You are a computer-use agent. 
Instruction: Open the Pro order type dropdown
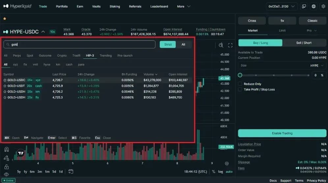pyautogui.click(x=311, y=30)
